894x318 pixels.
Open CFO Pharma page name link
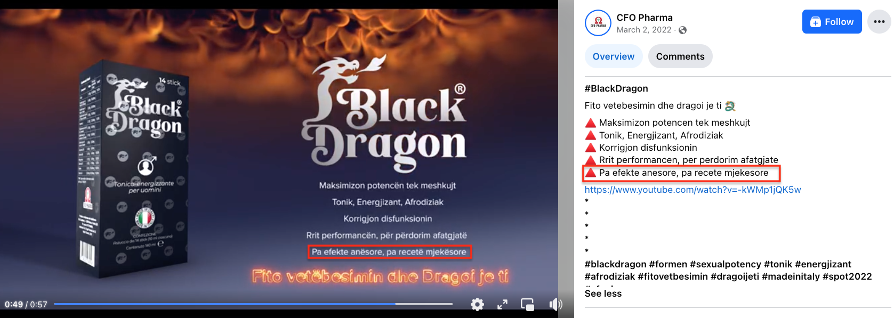click(644, 18)
